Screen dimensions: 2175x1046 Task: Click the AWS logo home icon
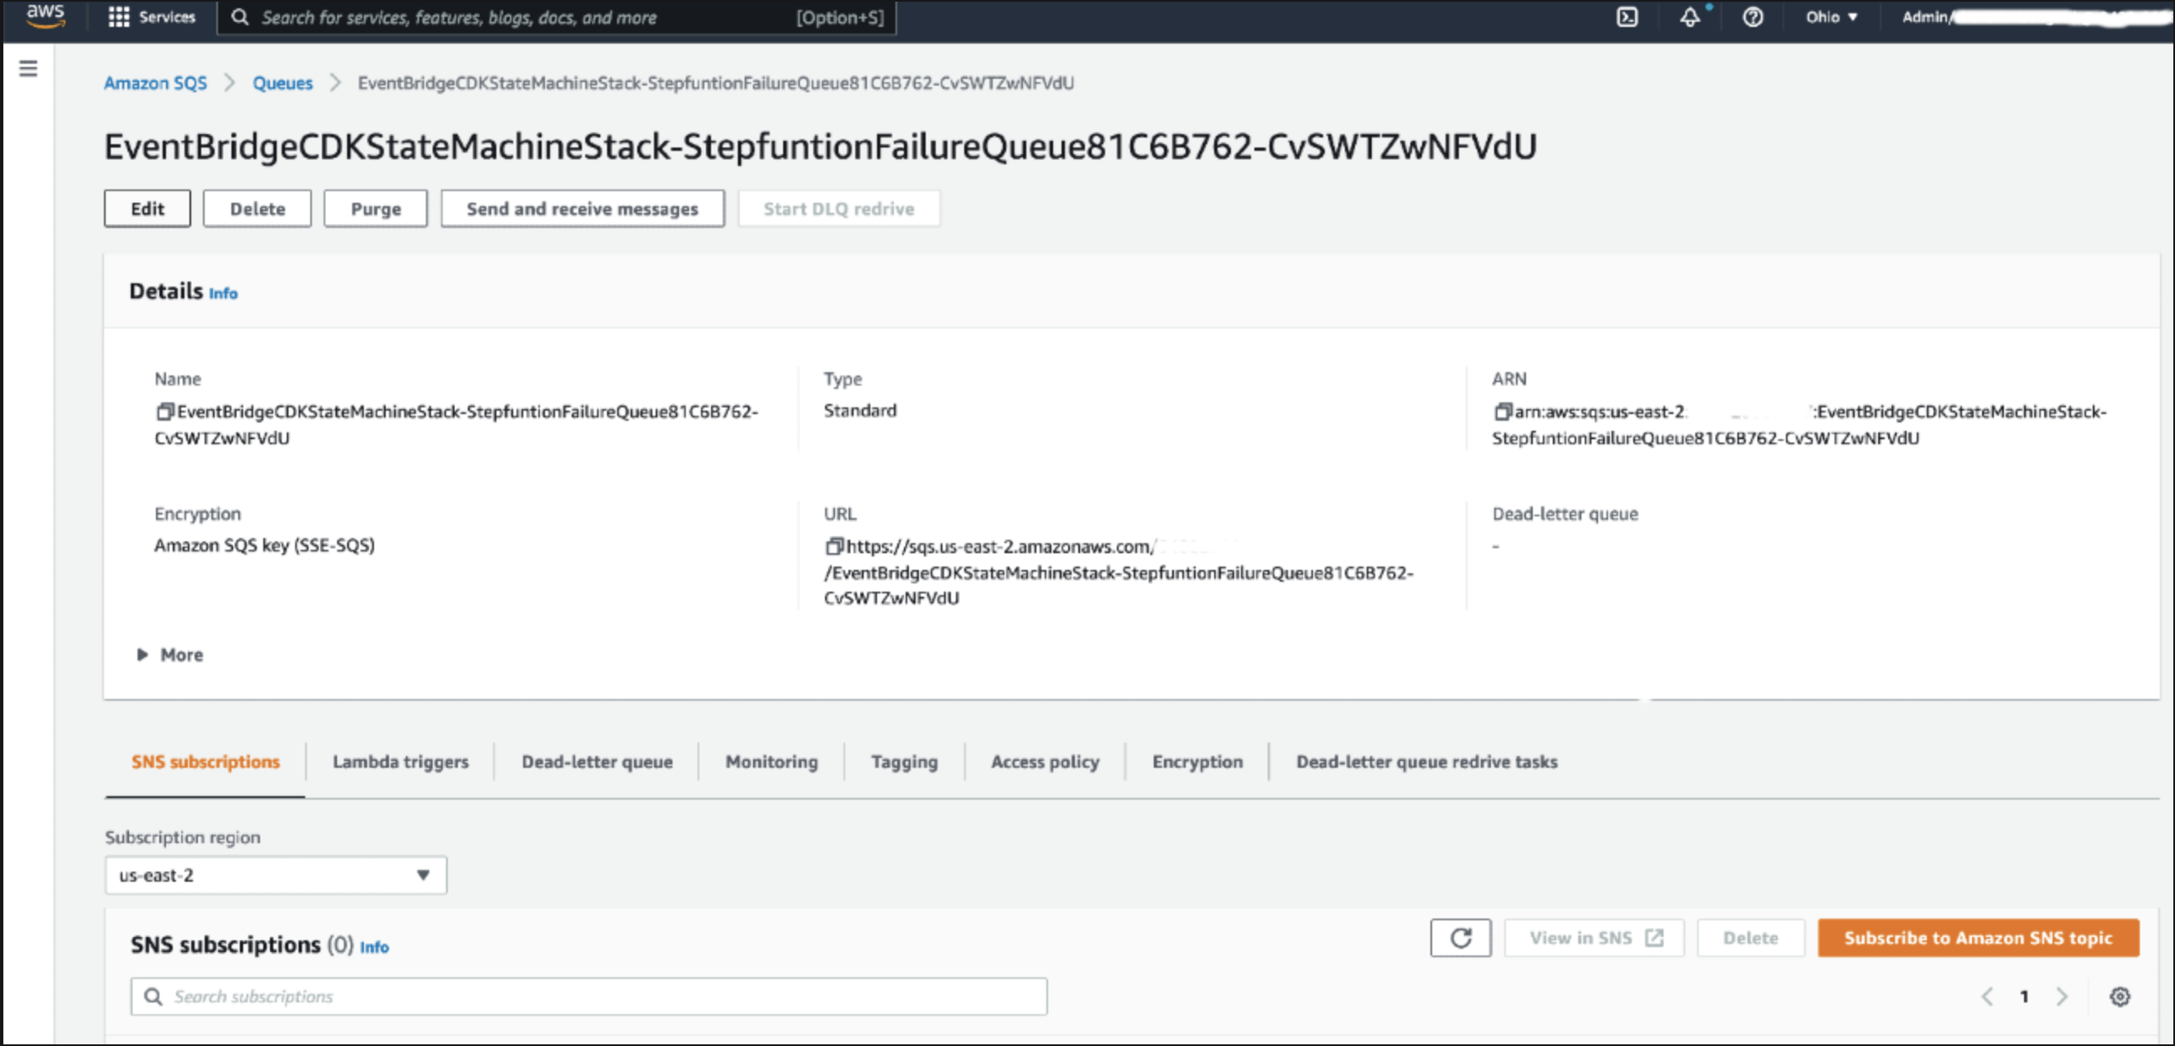point(45,16)
